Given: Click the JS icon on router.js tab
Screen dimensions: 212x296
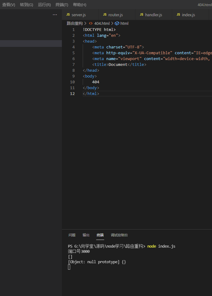Looking at the screenshot, I should tap(105, 14).
